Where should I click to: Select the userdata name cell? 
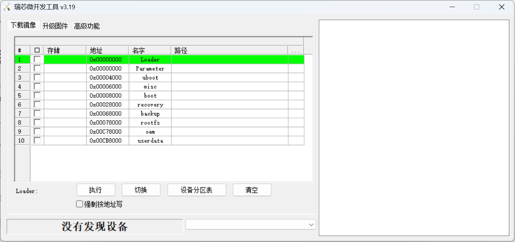coord(150,141)
